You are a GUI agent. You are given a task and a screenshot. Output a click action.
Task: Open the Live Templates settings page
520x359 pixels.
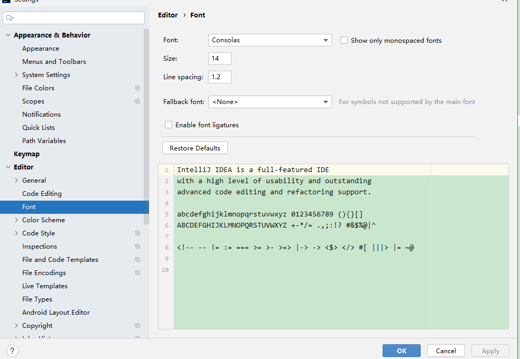click(44, 286)
